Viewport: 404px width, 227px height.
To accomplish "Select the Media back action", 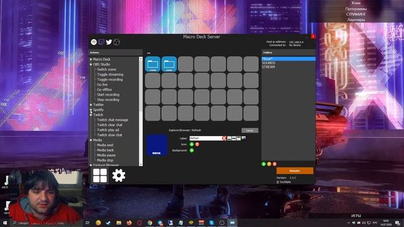I will (x=105, y=150).
